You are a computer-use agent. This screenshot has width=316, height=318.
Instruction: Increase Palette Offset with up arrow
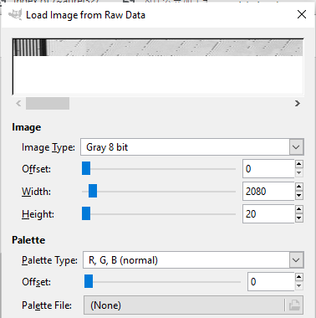pyautogui.click(x=299, y=277)
